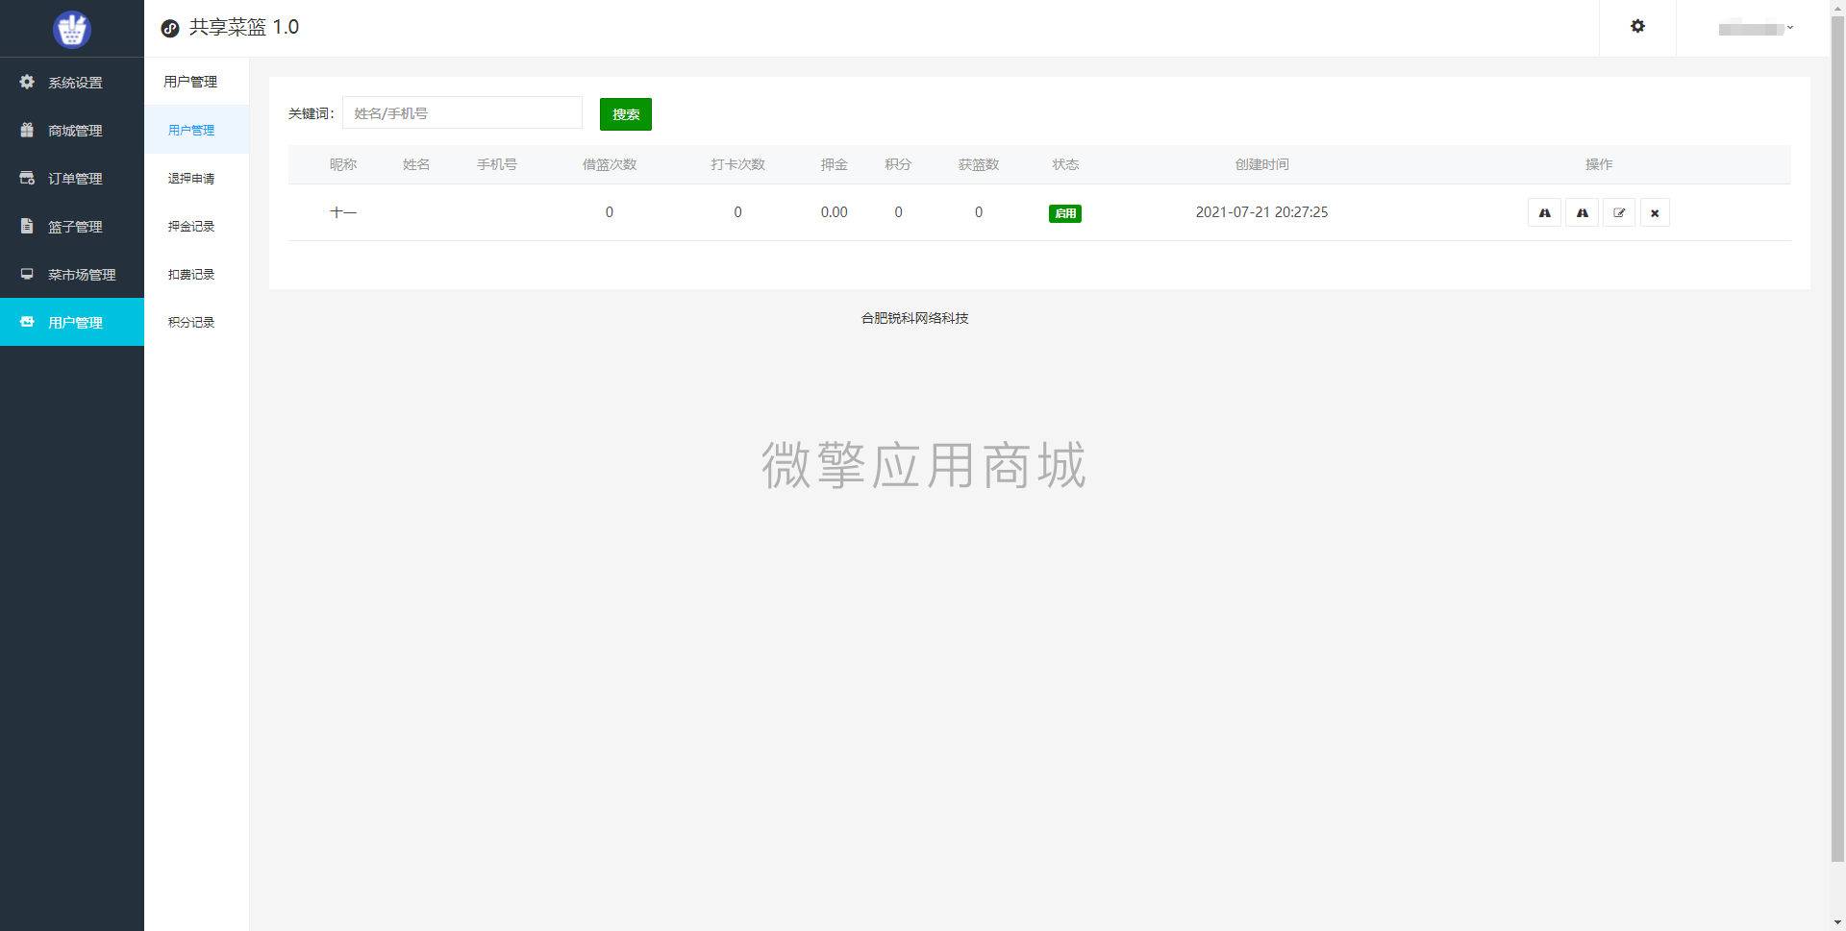Open 商城管理 in the left sidebar
This screenshot has width=1846, height=931.
point(72,130)
